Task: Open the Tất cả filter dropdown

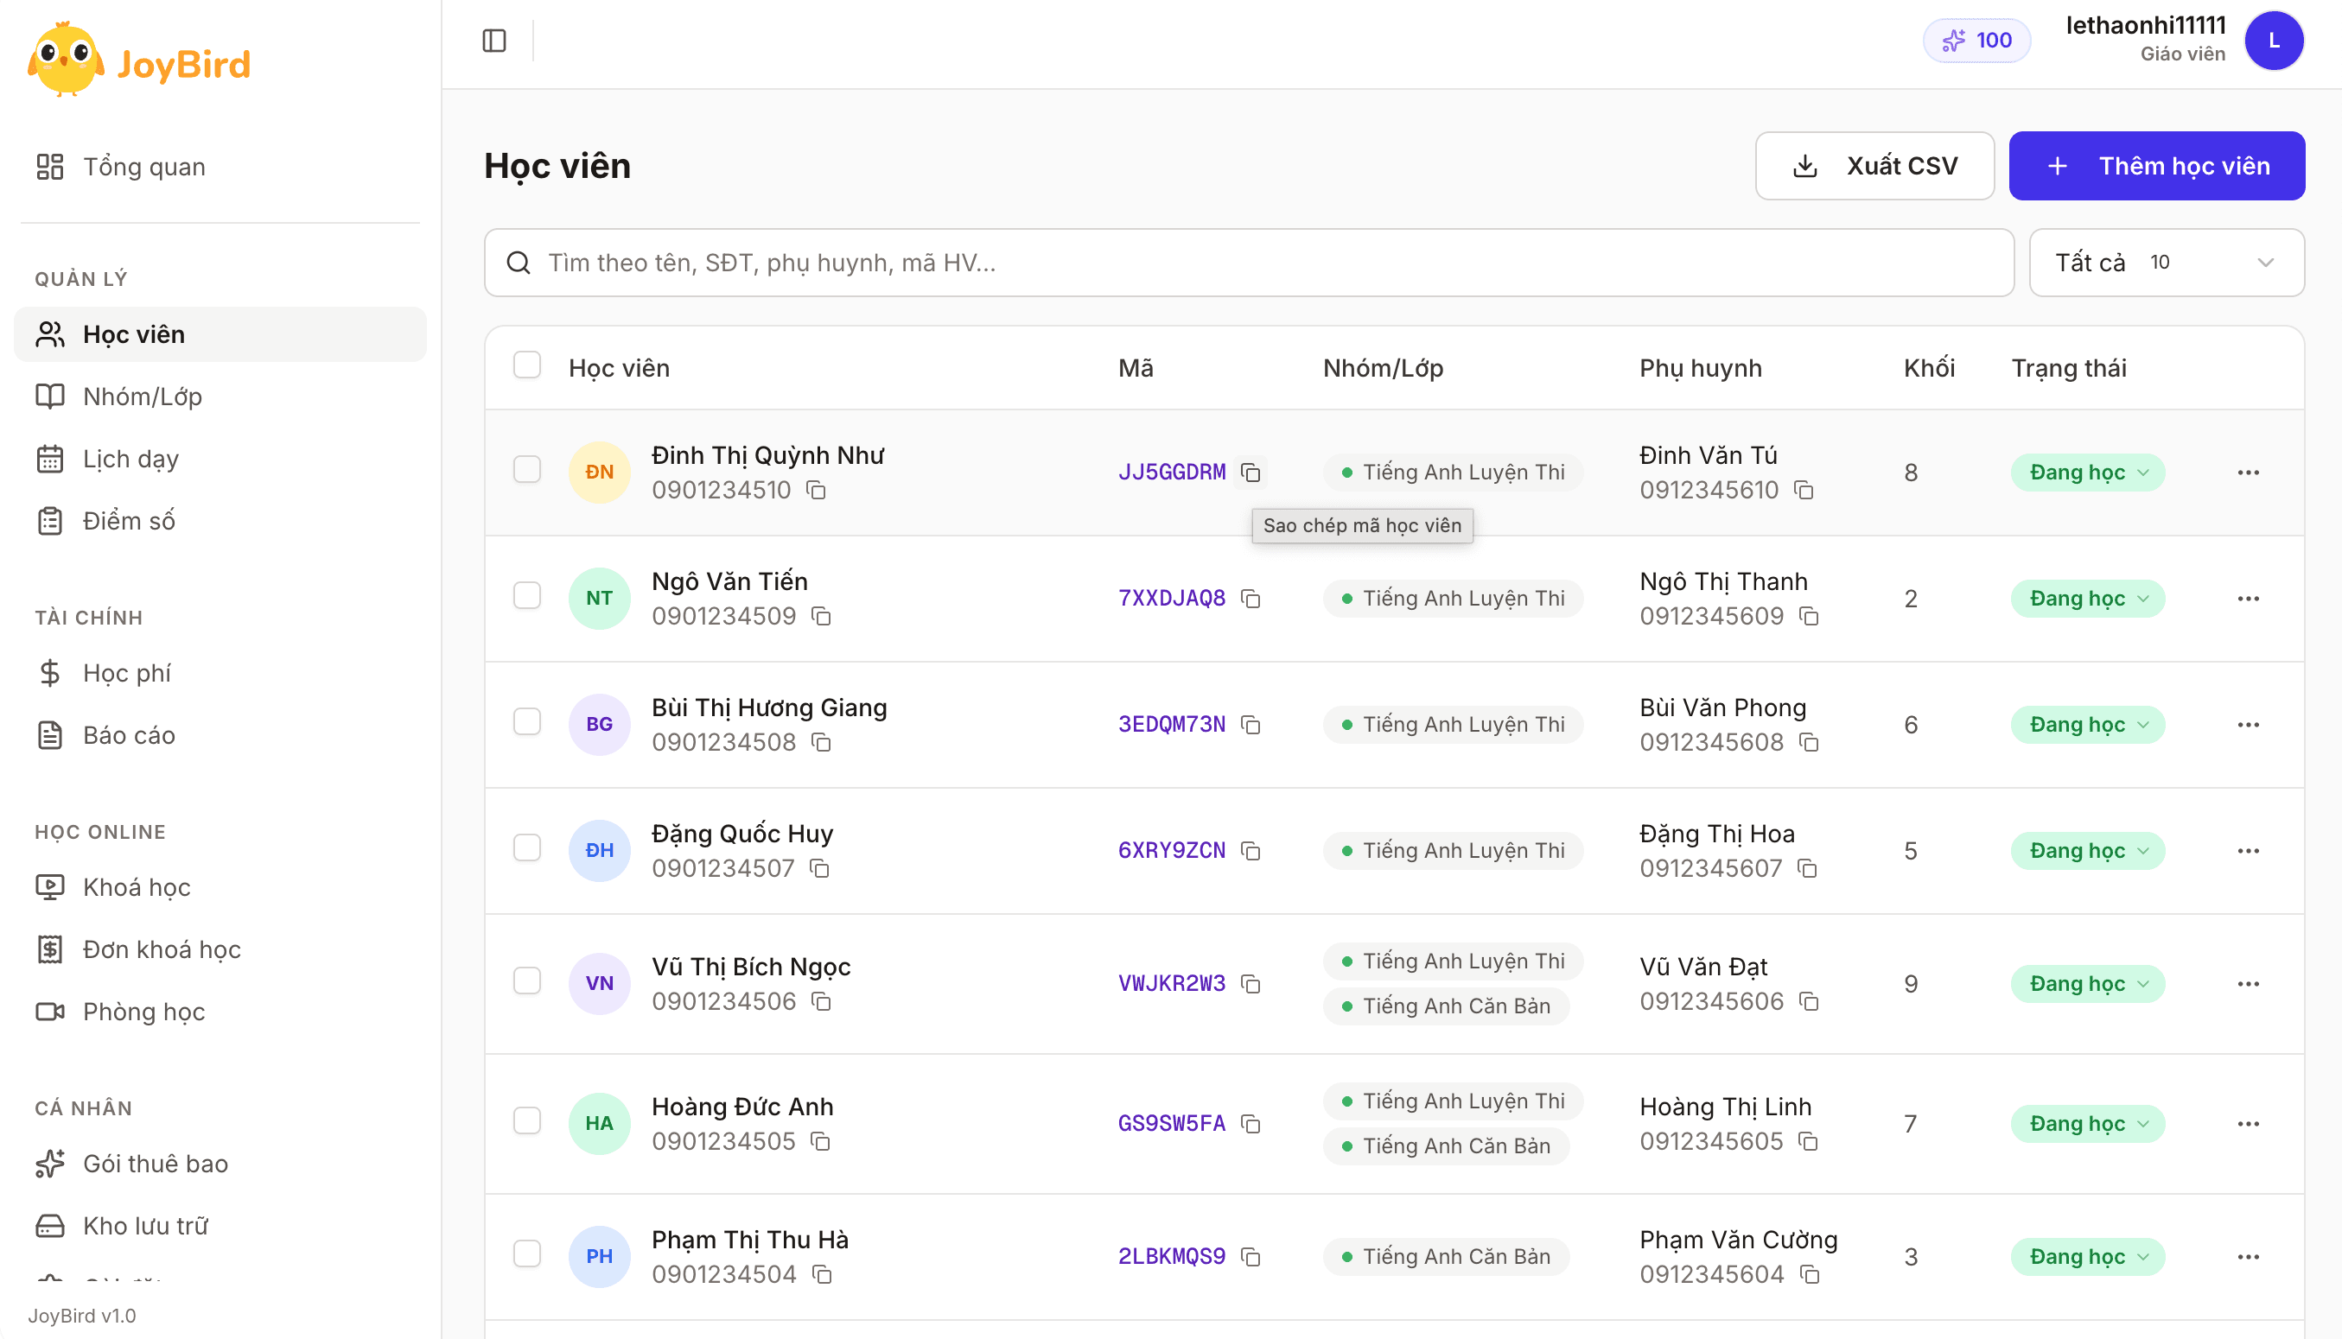Action: tap(2167, 263)
